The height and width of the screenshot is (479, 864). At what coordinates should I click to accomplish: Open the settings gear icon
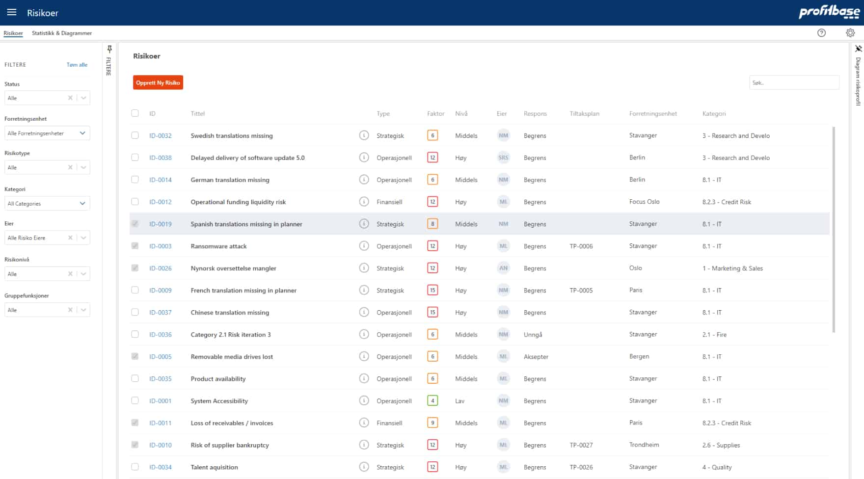[850, 33]
